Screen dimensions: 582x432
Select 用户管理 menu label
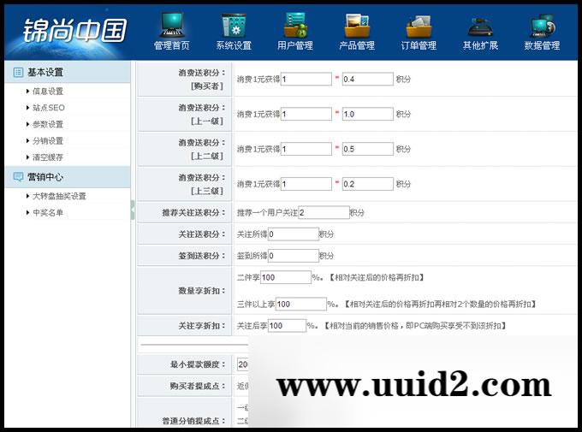click(295, 45)
